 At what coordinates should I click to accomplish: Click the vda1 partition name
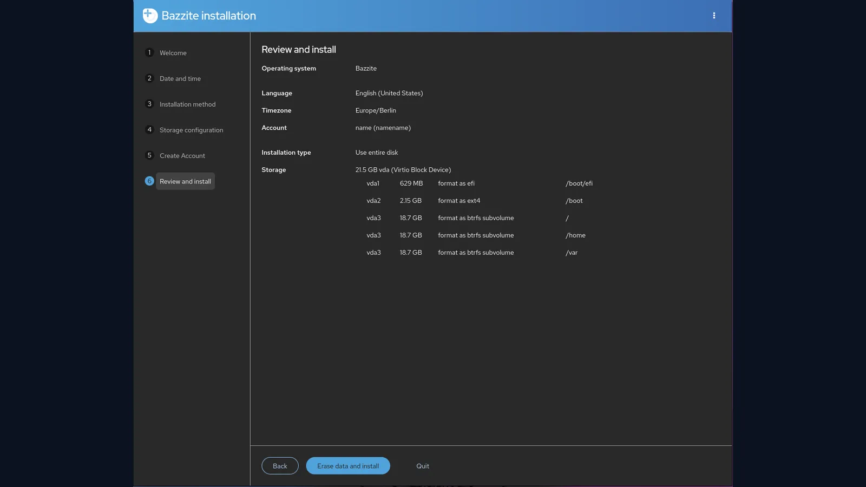(x=373, y=183)
